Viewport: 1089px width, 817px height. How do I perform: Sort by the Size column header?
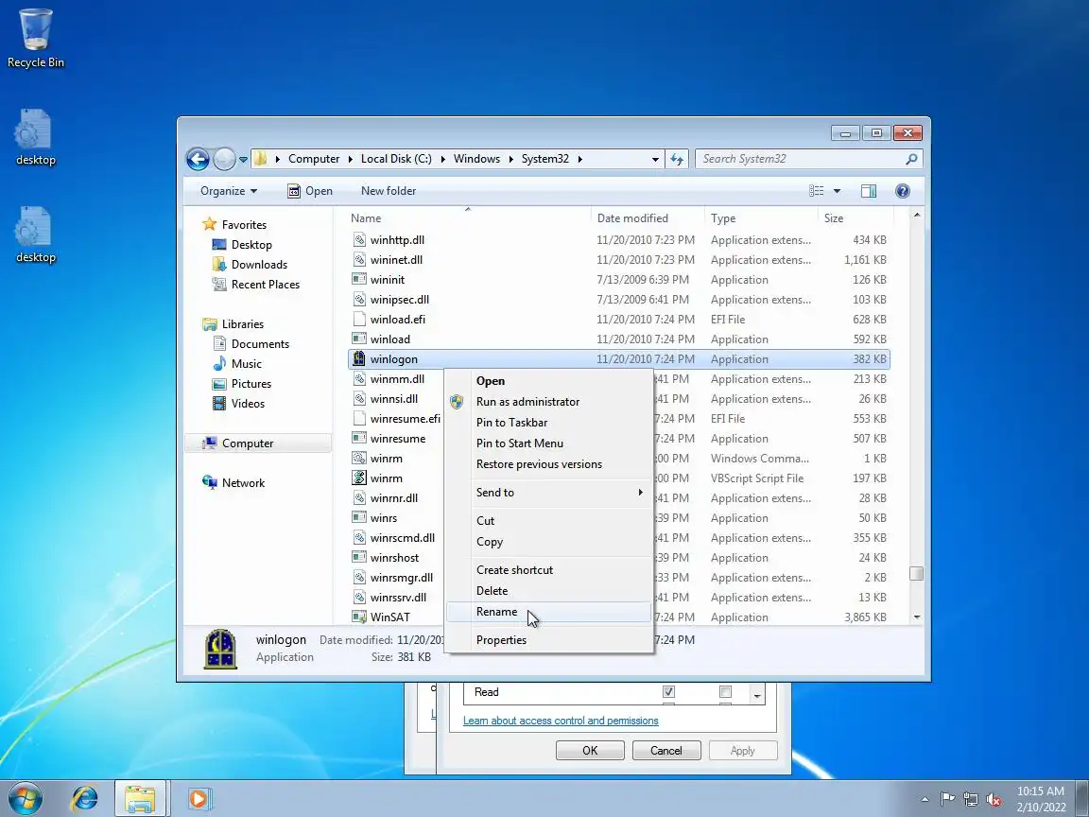click(856, 218)
